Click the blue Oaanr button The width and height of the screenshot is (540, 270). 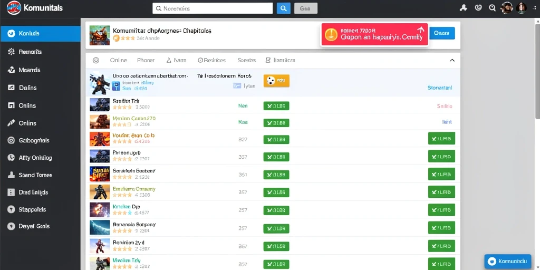[442, 33]
